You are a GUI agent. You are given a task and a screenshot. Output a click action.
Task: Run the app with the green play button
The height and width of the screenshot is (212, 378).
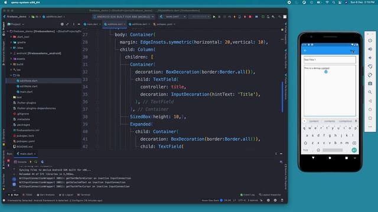214,17
